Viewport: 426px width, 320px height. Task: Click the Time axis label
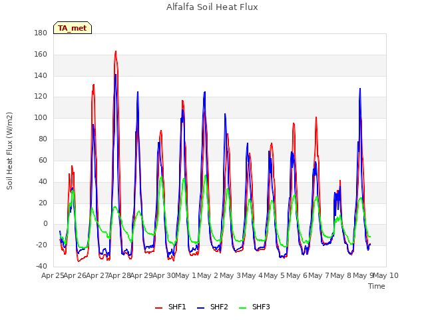[x=377, y=286]
